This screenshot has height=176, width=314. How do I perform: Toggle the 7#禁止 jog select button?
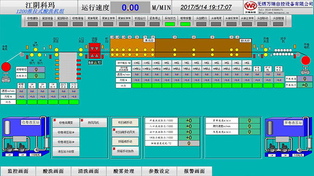[187, 69]
